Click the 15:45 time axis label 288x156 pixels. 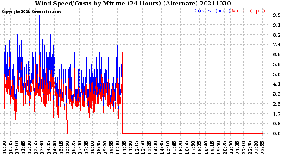[174, 148]
